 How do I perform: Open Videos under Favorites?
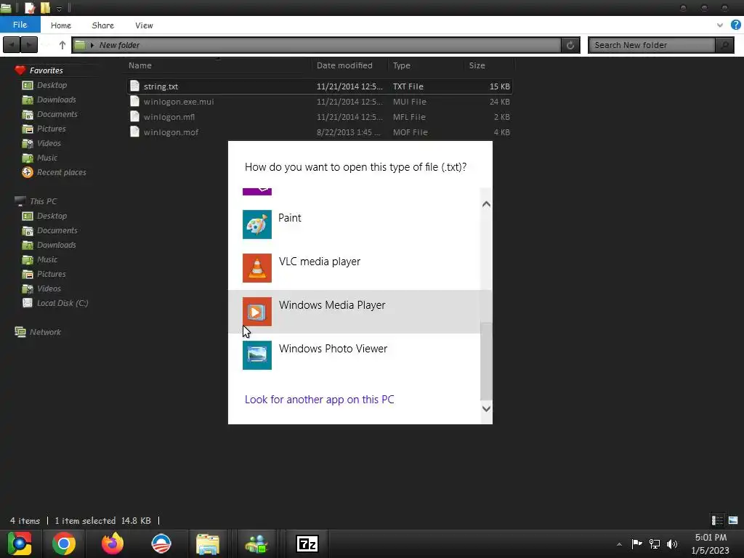click(49, 143)
